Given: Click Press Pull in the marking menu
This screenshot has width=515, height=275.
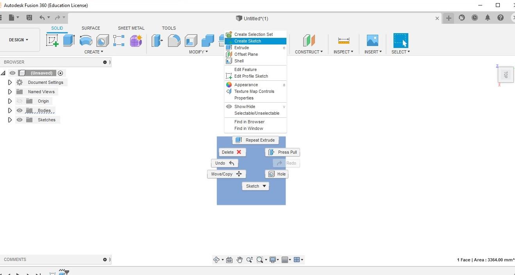Looking at the screenshot, I should 283,152.
